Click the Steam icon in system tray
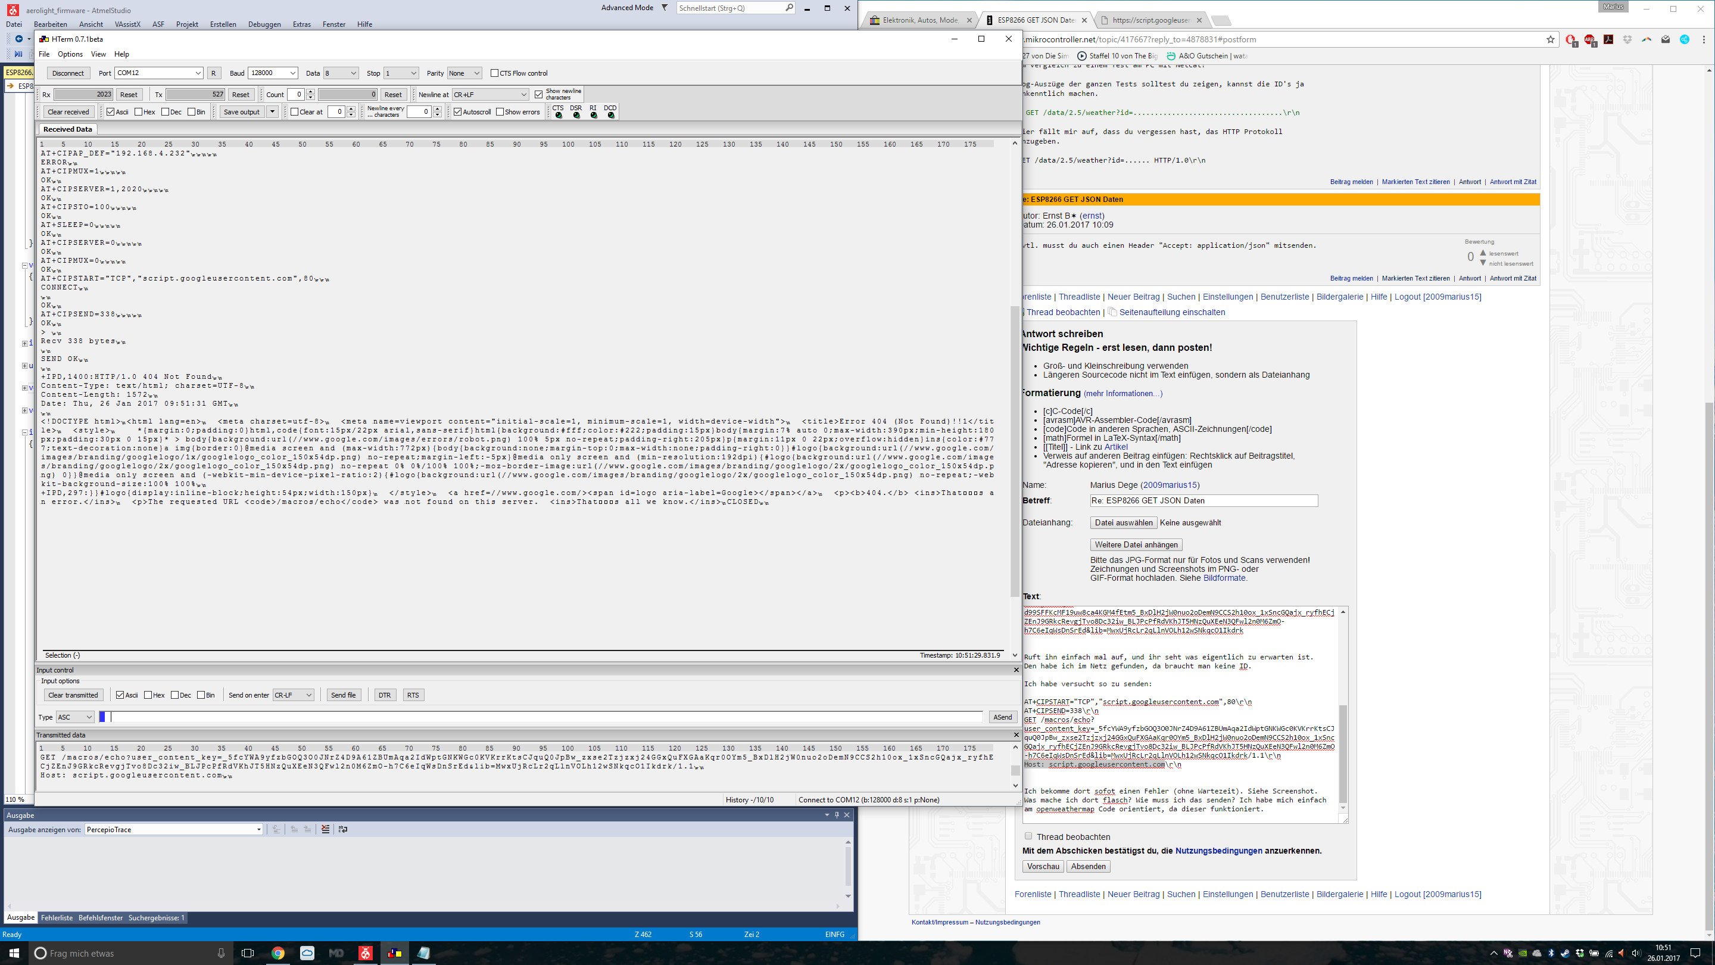 coord(1565,953)
